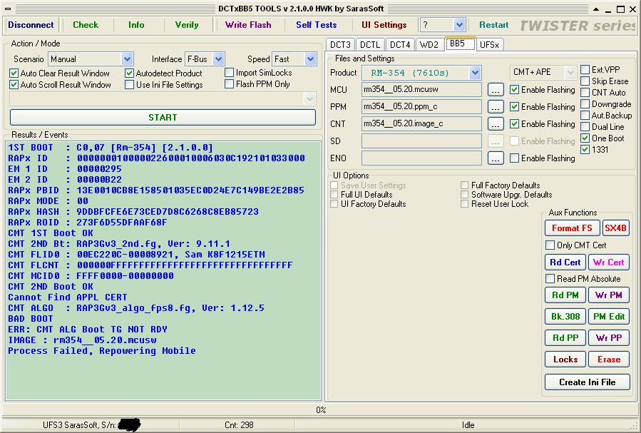Click the Format FS button

coord(573,228)
